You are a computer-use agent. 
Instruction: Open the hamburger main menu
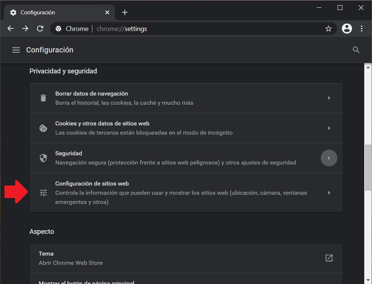coord(16,50)
